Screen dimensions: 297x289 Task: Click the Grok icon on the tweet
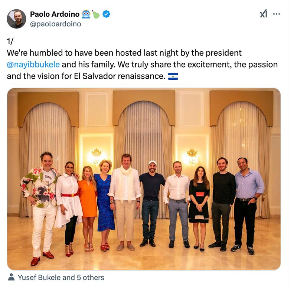point(263,14)
